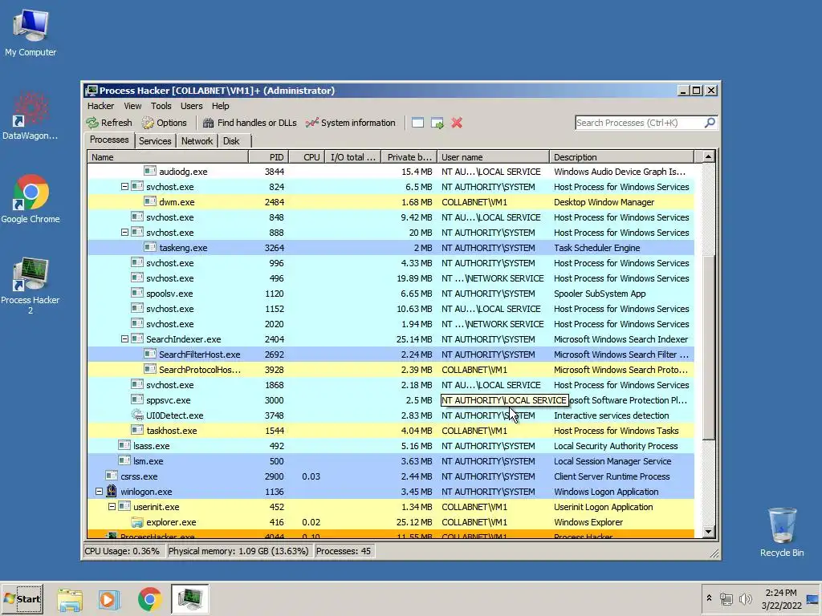Screen dimensions: 822x616
Task: Click the taskhost.exe process icon
Action: pyautogui.click(x=137, y=430)
